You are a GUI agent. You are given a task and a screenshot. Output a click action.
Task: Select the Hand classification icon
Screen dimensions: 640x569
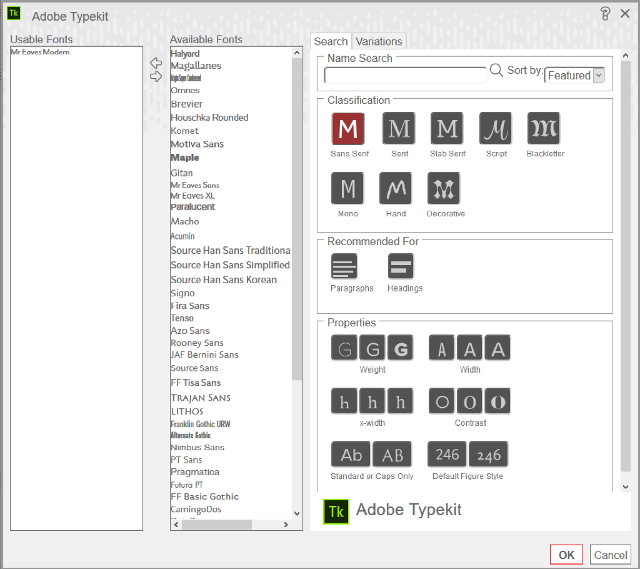click(396, 188)
